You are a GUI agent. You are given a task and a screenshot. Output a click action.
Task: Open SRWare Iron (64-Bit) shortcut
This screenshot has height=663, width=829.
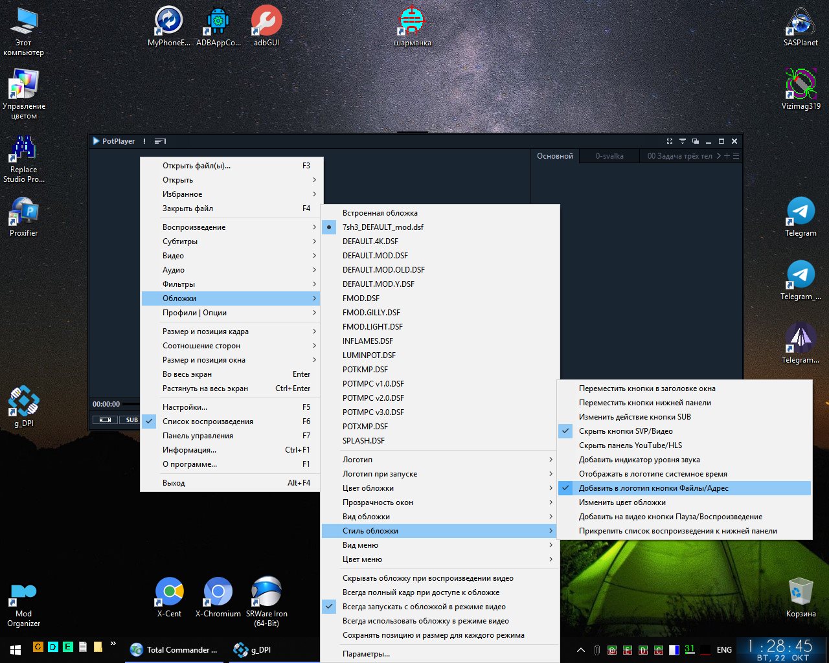[266, 602]
